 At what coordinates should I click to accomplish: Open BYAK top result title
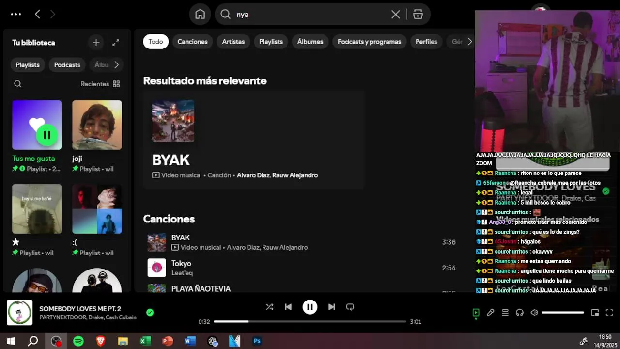(171, 160)
